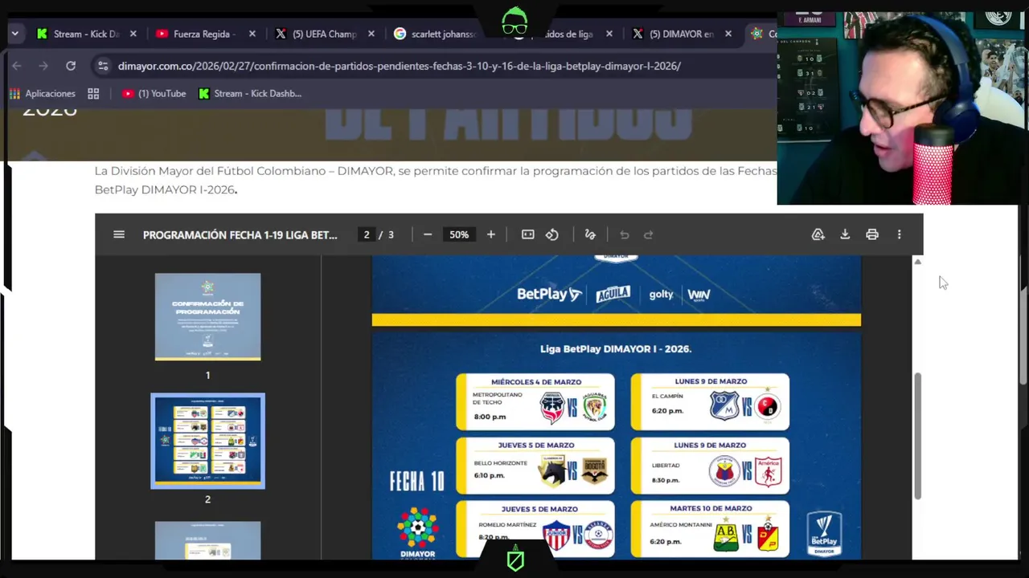Image resolution: width=1029 pixels, height=578 pixels.
Task: View site information icon in address bar
Action: pyautogui.click(x=101, y=66)
